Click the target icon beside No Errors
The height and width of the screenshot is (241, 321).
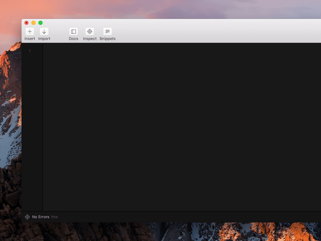(x=27, y=216)
